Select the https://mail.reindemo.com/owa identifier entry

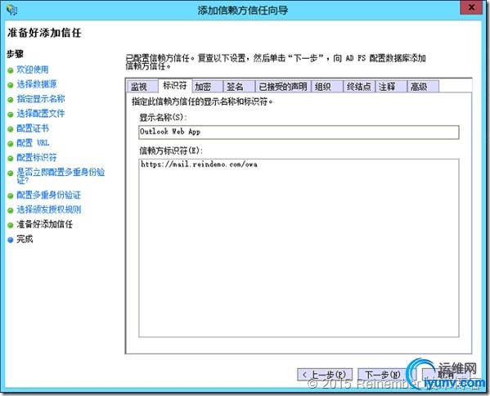point(199,164)
